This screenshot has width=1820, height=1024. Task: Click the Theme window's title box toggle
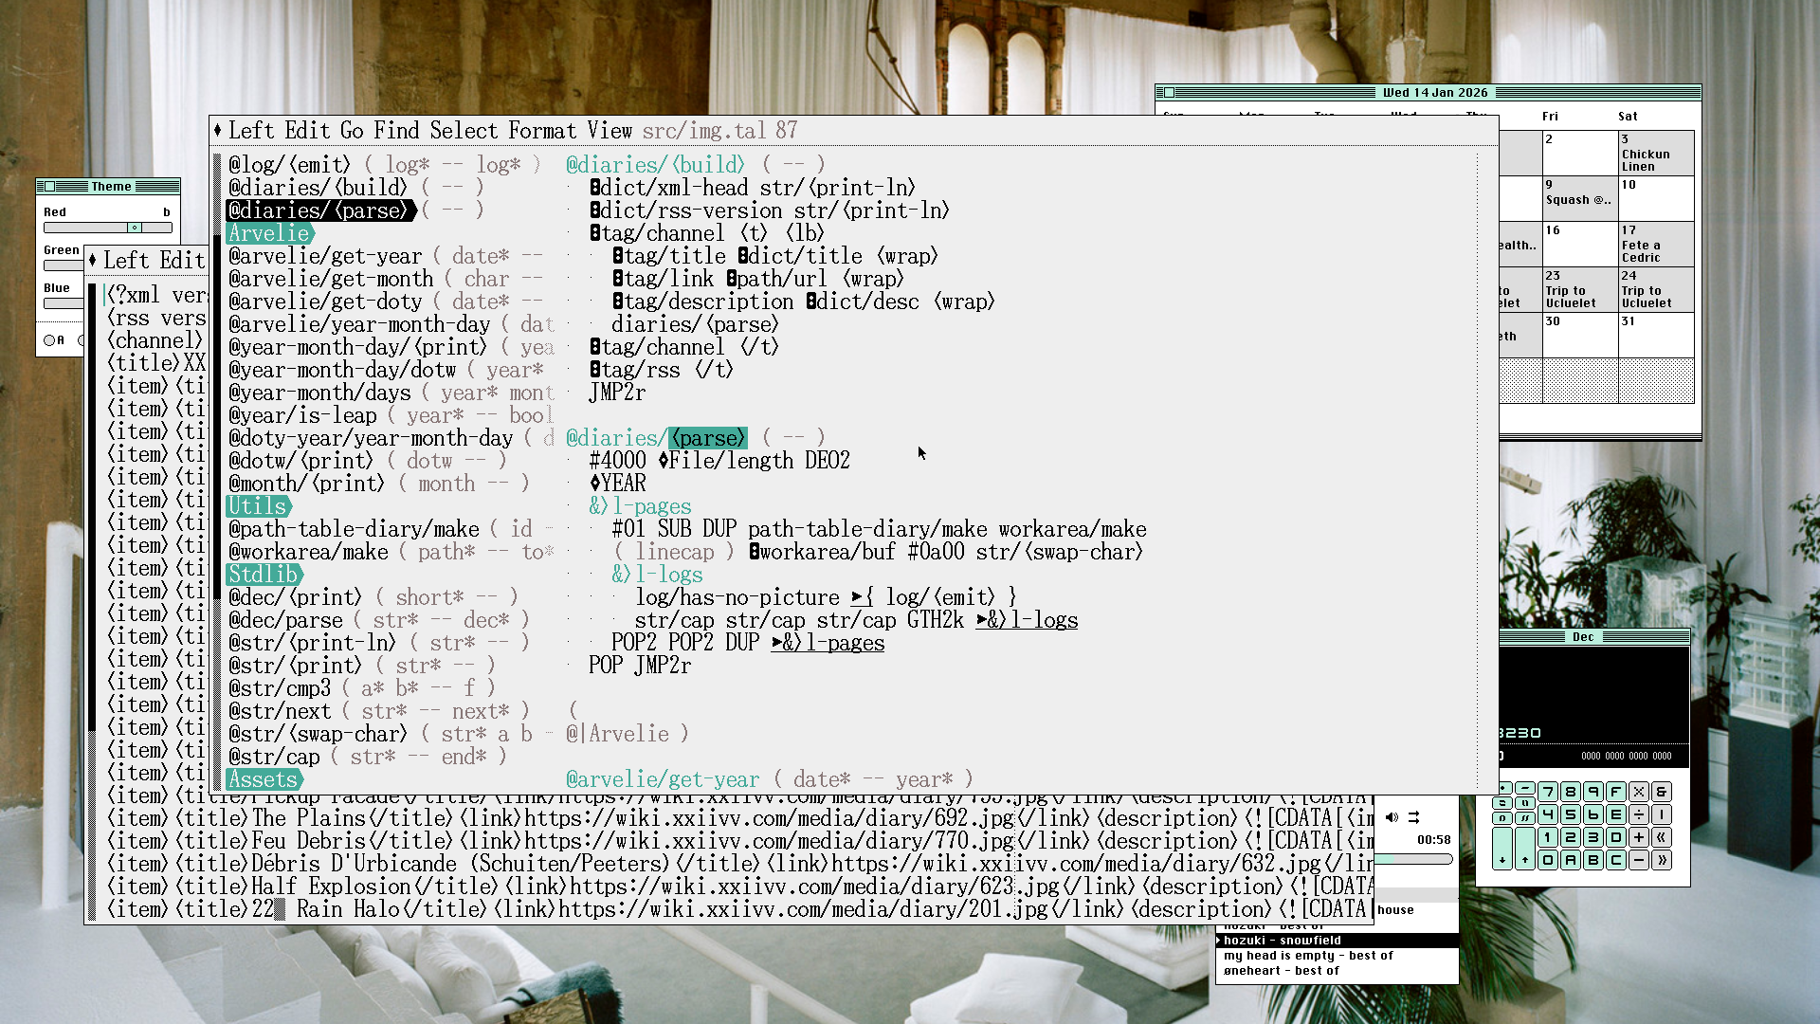point(50,187)
